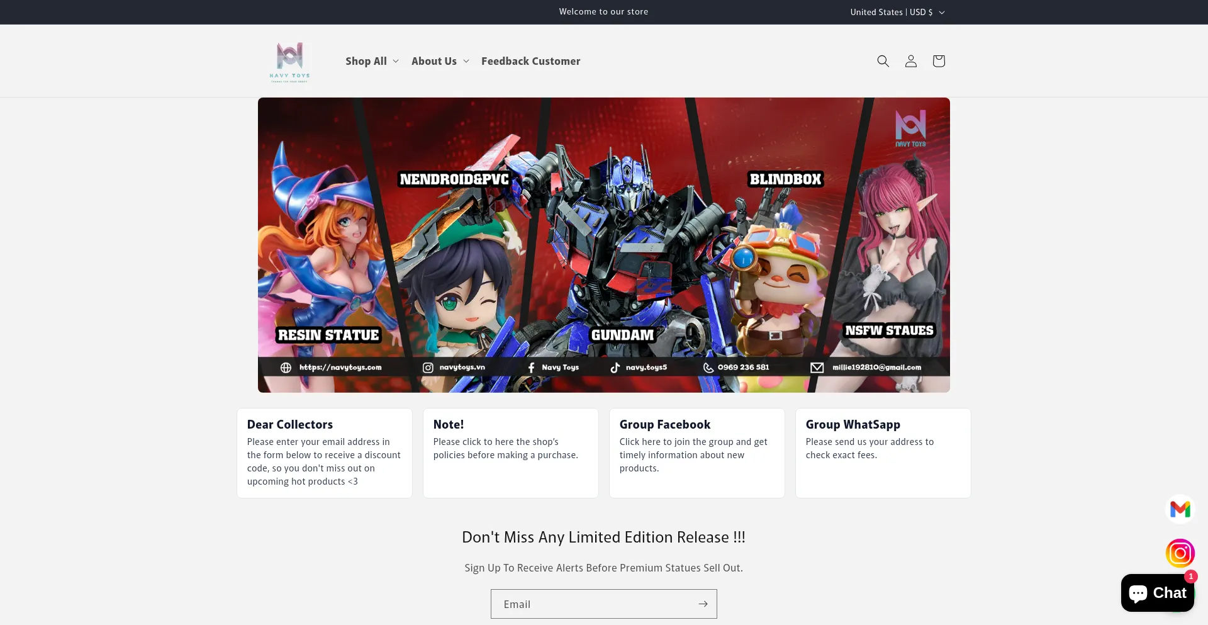
Task: Open the Group WhatSapp card
Action: (883, 453)
